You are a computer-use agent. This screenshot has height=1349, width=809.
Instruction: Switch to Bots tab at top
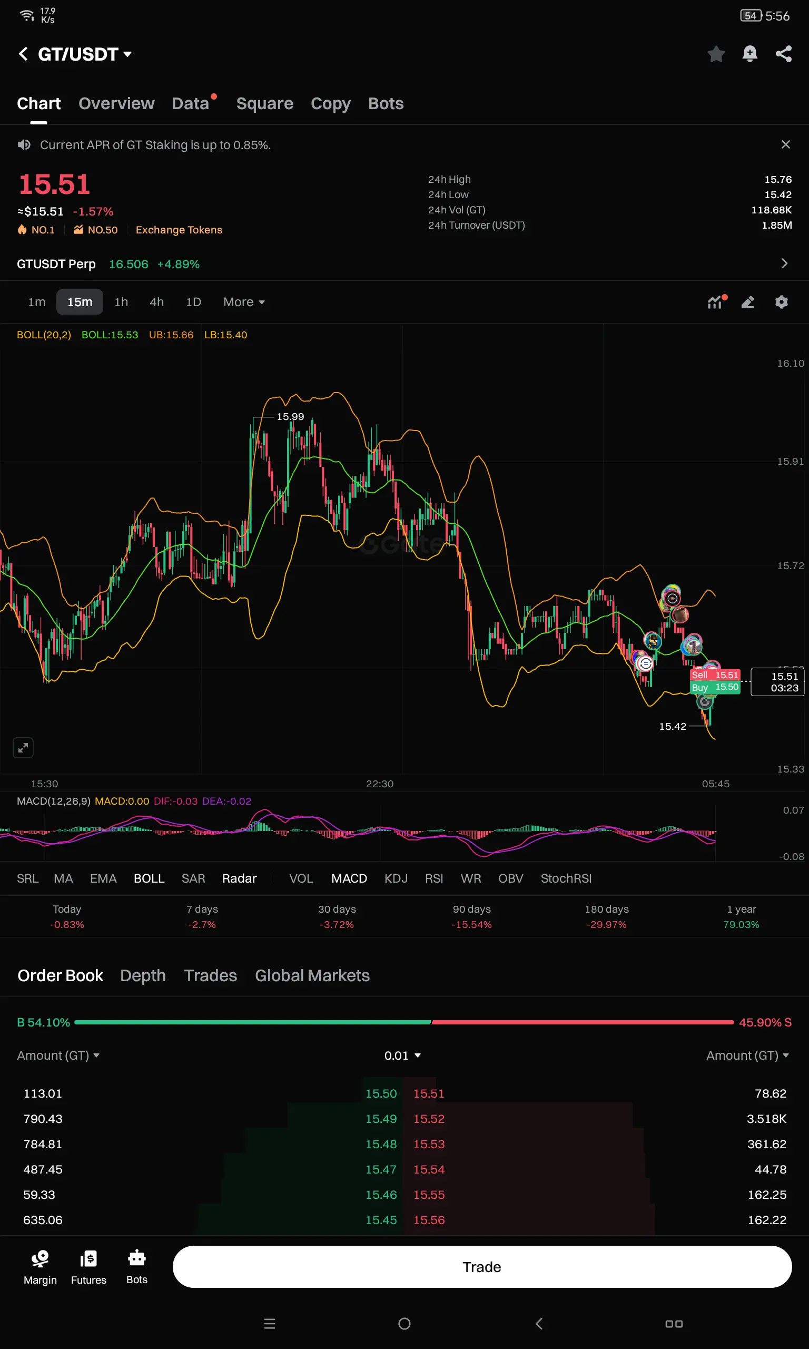pos(386,104)
